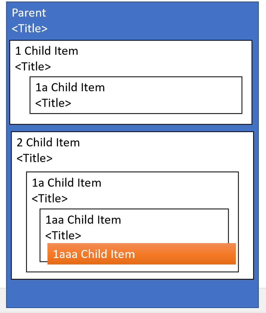Select the "1 Child Item" label
266x313 pixels.
tap(46, 51)
